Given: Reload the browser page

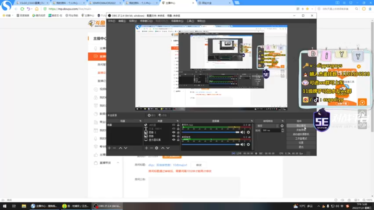Looking at the screenshot, I should [22, 9].
